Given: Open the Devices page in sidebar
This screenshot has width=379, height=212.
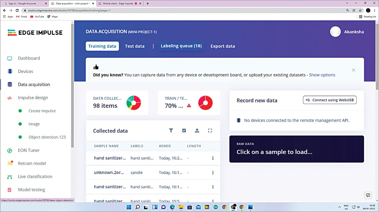Looking at the screenshot, I should (25, 71).
